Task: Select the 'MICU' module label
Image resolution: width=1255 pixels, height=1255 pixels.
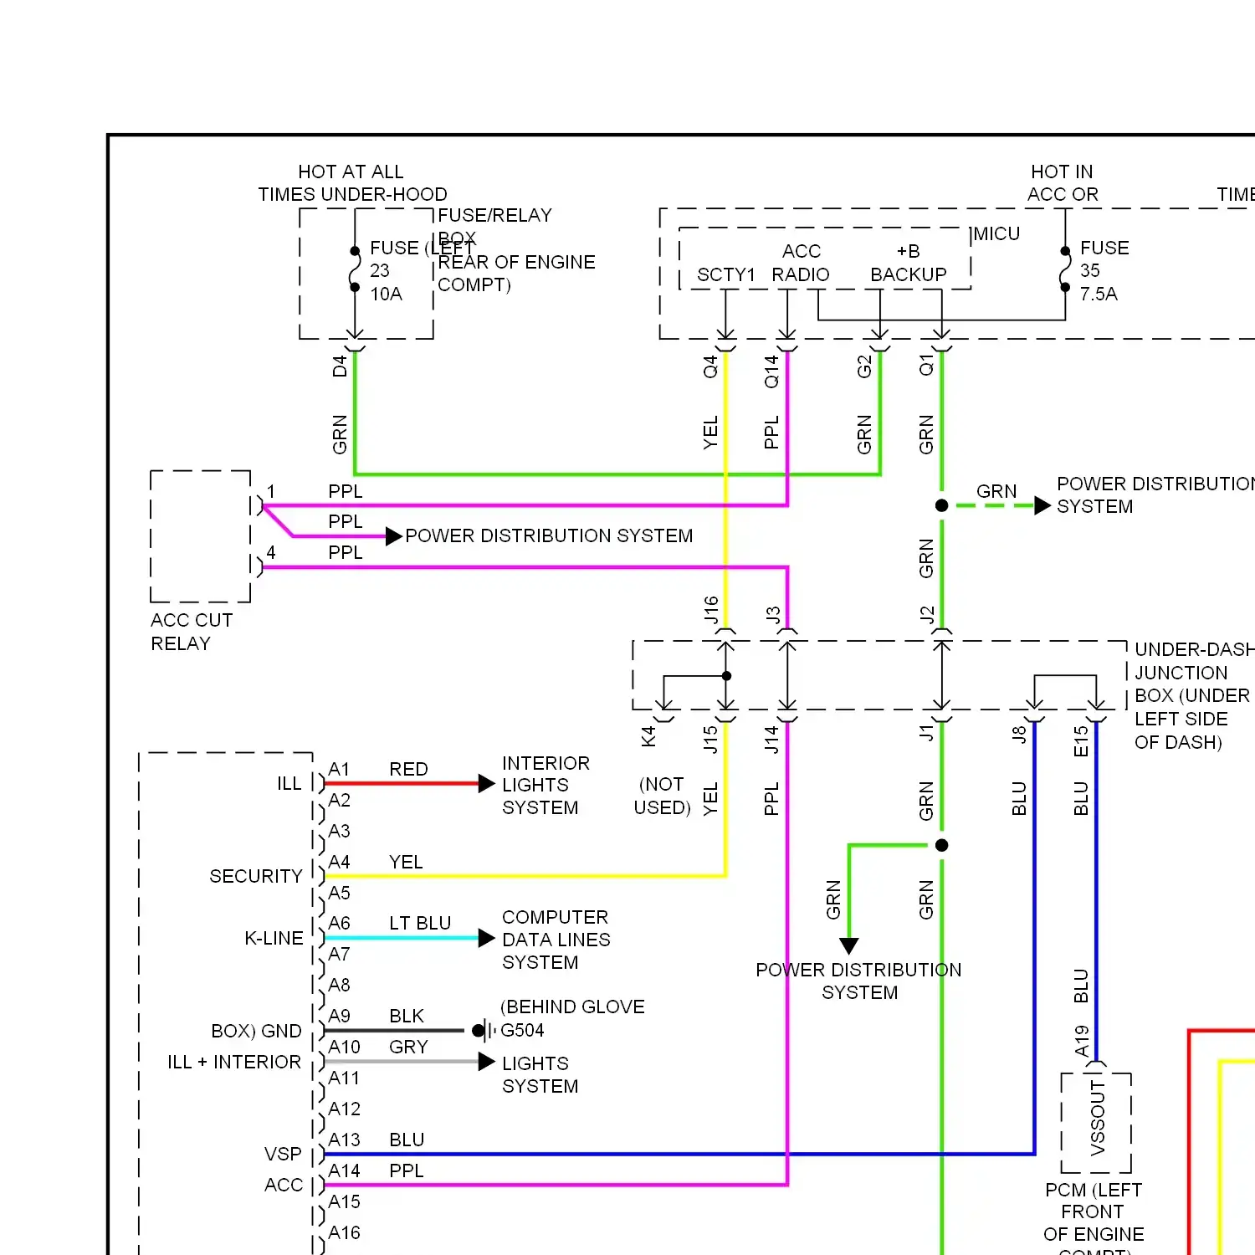Action: coord(996,233)
